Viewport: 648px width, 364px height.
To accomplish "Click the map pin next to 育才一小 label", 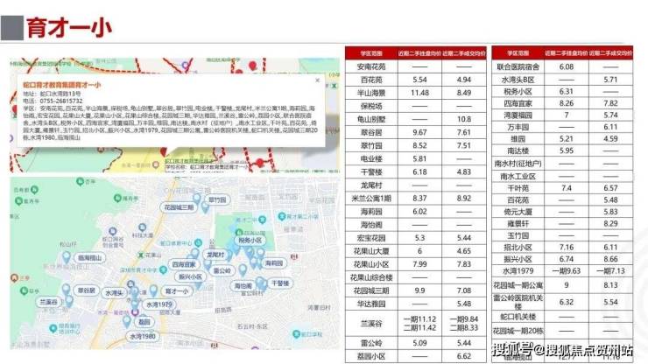I will [153, 290].
